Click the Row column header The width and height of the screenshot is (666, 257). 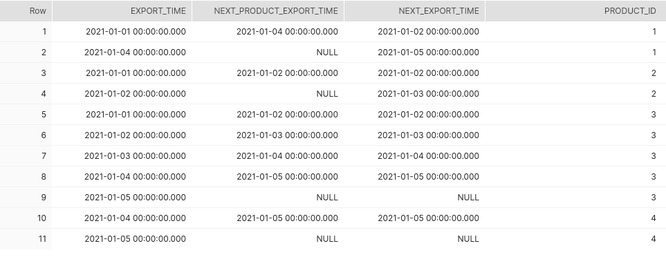pyautogui.click(x=26, y=11)
